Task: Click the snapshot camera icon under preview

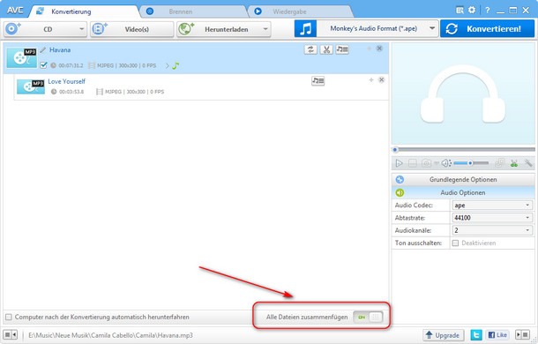Action: pyautogui.click(x=426, y=163)
